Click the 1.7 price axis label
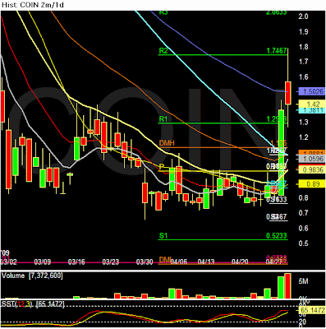This screenshot has height=329, width=326. (303, 62)
